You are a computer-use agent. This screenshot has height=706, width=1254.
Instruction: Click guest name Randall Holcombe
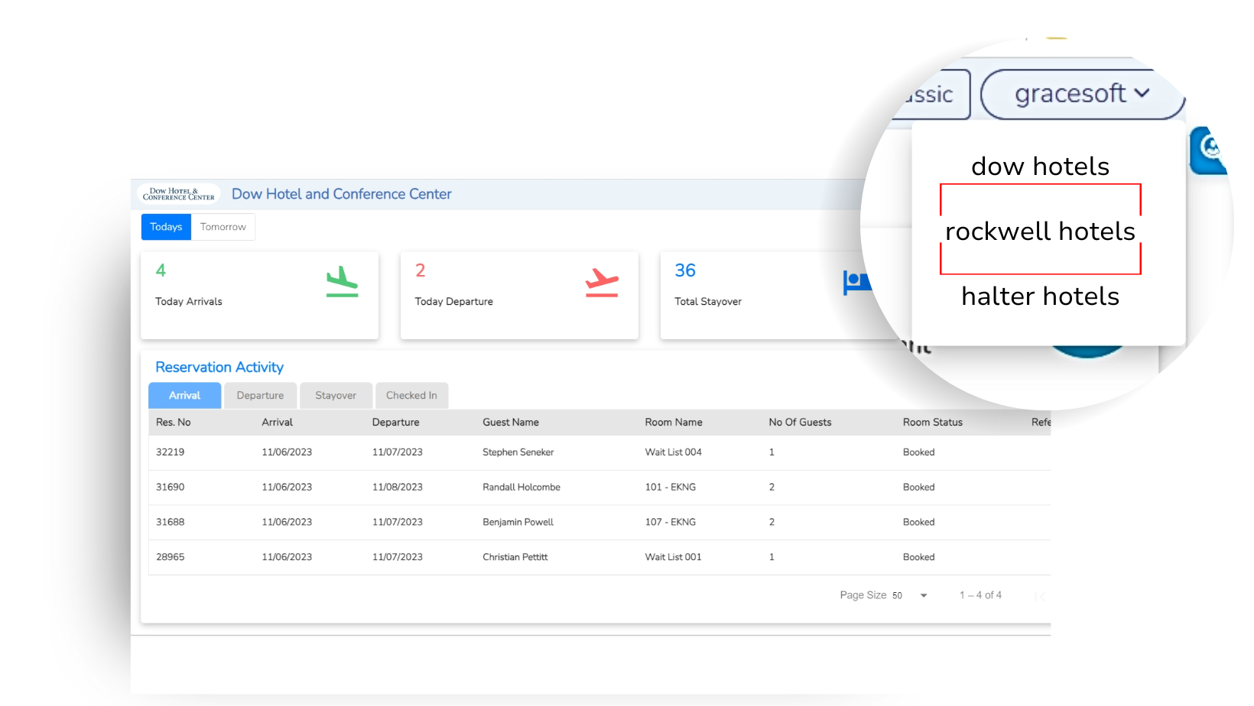[x=521, y=487]
